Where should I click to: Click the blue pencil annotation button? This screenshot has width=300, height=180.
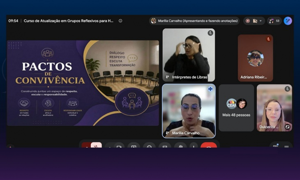point(288,21)
